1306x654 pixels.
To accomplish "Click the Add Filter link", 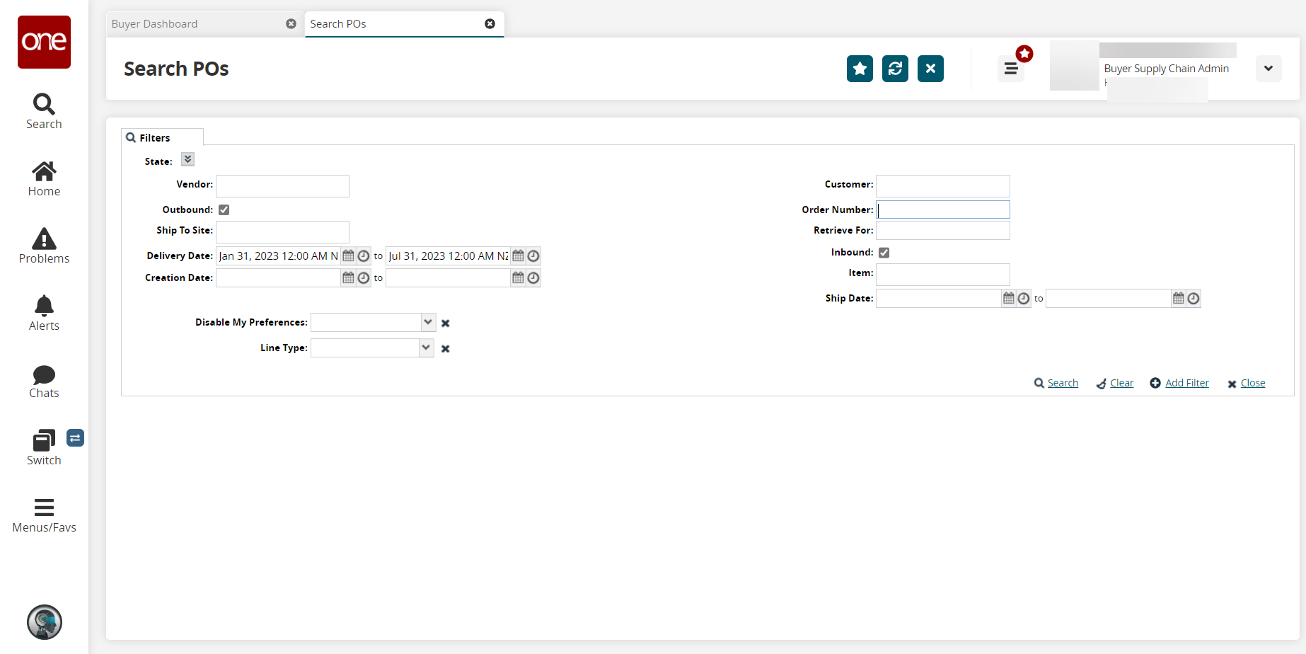I will [1186, 383].
